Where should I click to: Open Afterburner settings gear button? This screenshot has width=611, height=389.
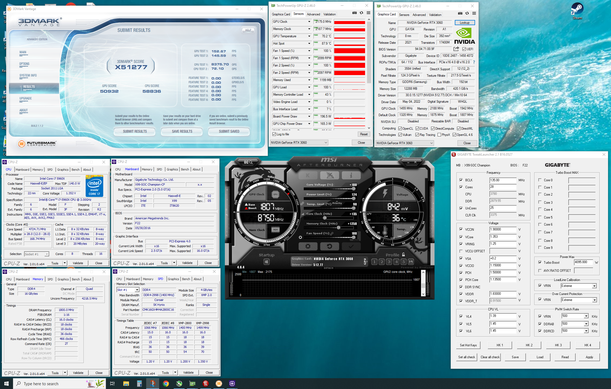click(x=308, y=246)
